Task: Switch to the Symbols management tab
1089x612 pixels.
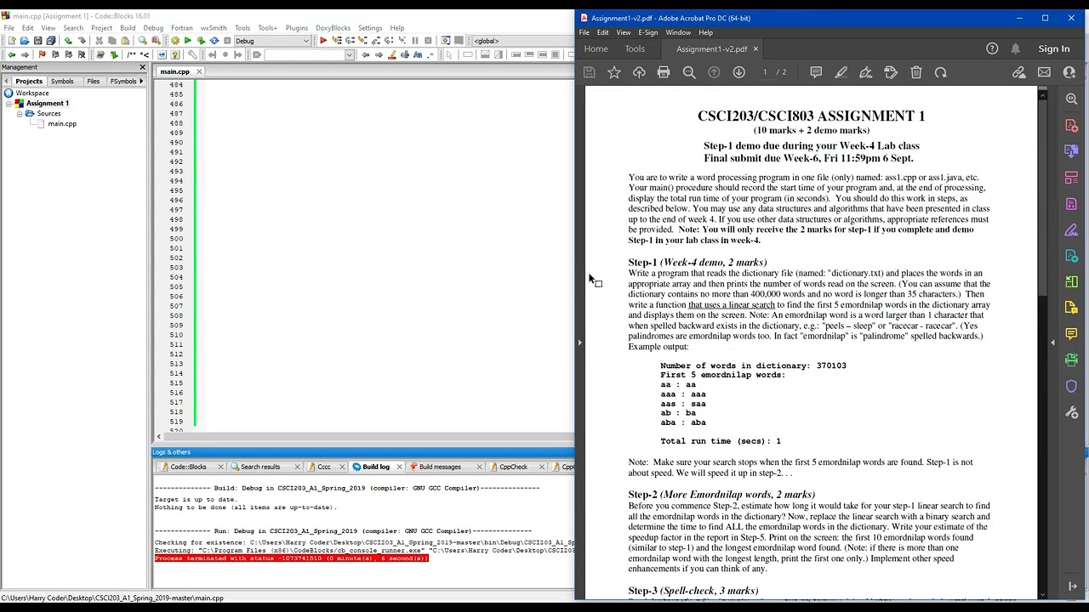Action: pyautogui.click(x=62, y=81)
